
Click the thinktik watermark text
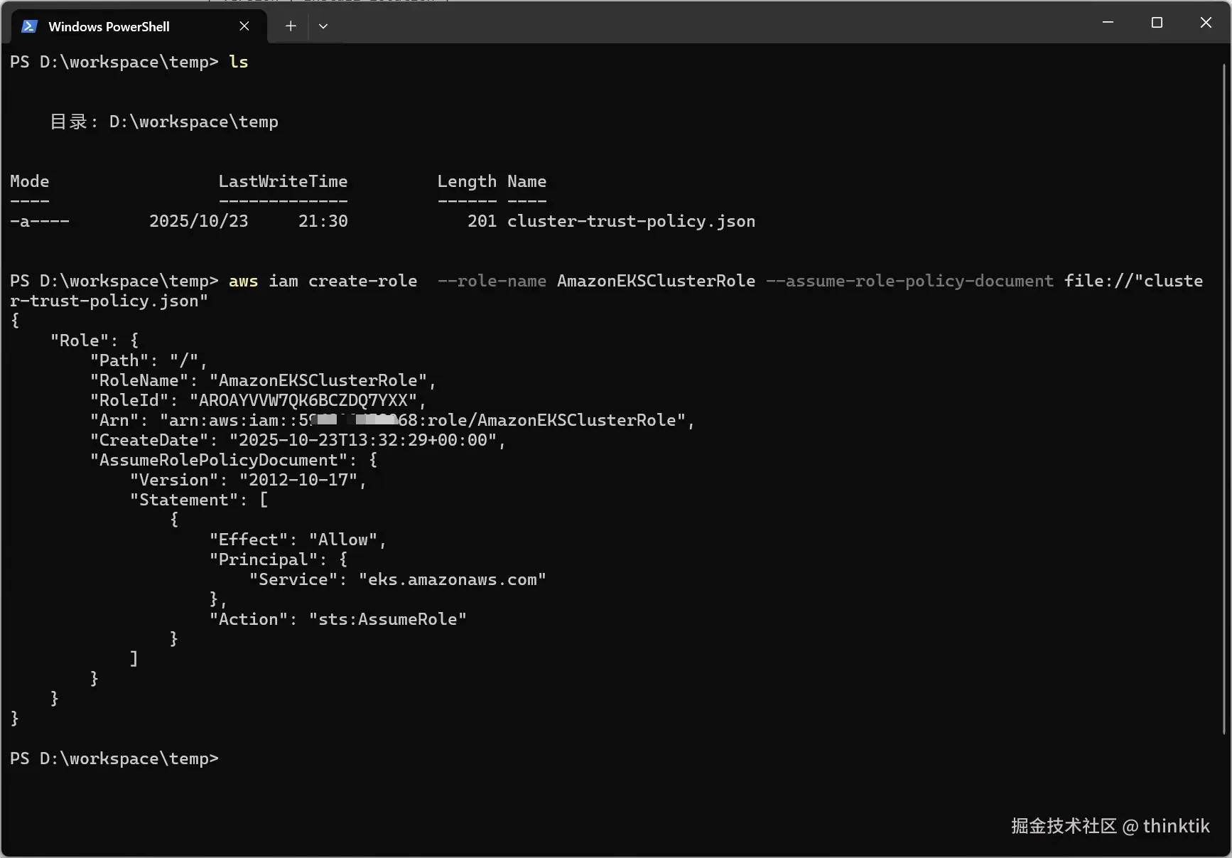click(1176, 826)
